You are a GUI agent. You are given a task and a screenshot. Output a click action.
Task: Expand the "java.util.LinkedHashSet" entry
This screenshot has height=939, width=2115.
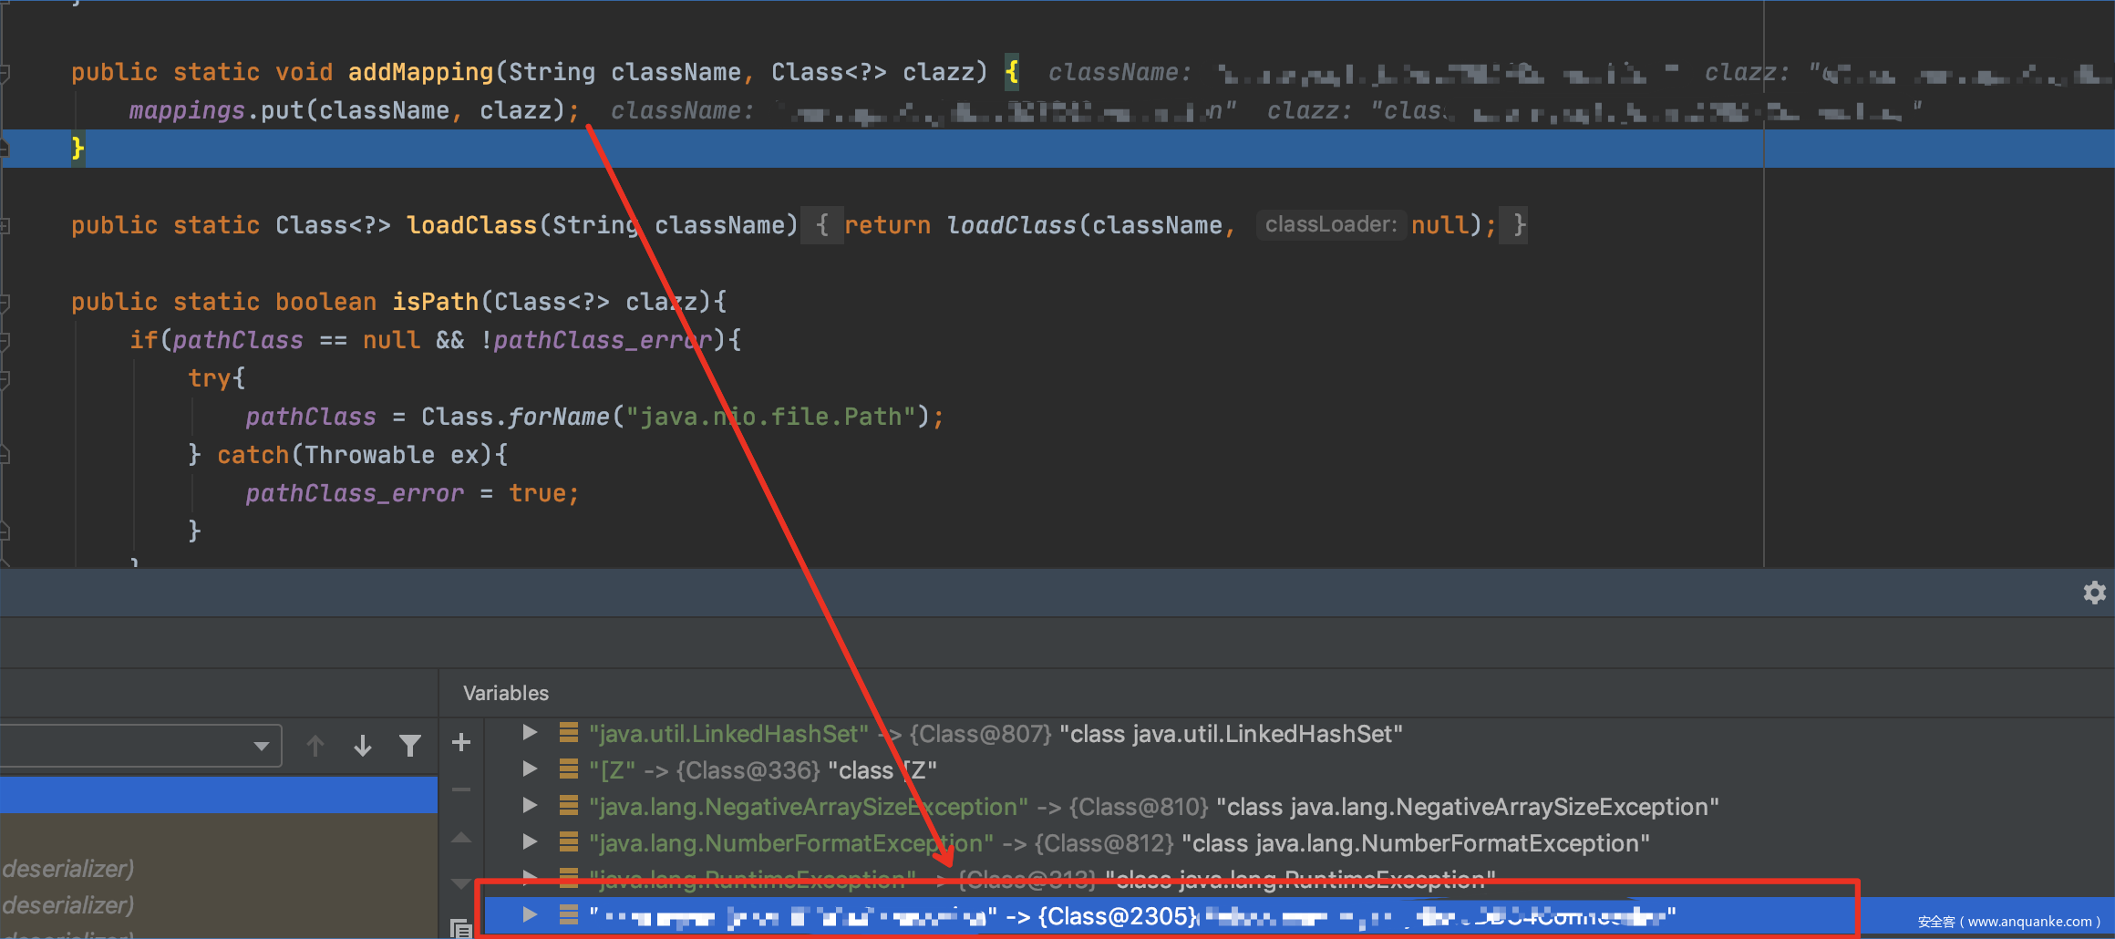[x=530, y=733]
